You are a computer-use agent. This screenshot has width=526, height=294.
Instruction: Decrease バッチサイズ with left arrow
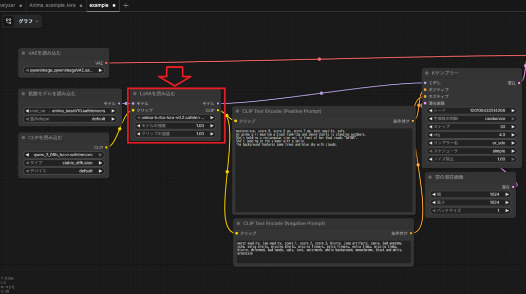(x=434, y=210)
